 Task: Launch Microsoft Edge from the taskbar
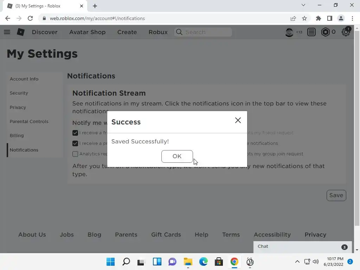pos(204,262)
